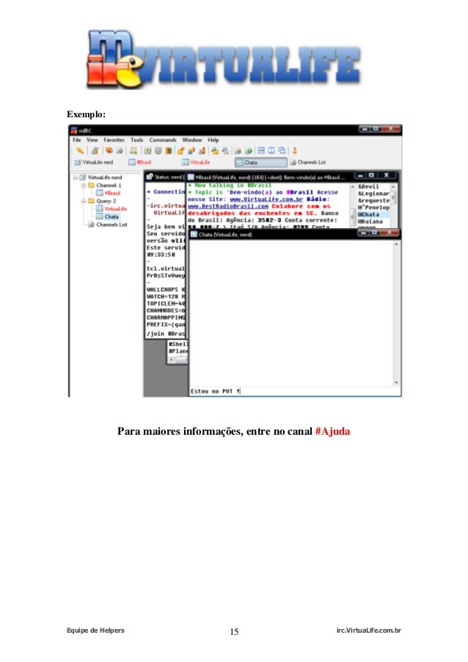Click the Tile Vertical windows icon
This screenshot has width=468, height=662.
click(x=271, y=150)
